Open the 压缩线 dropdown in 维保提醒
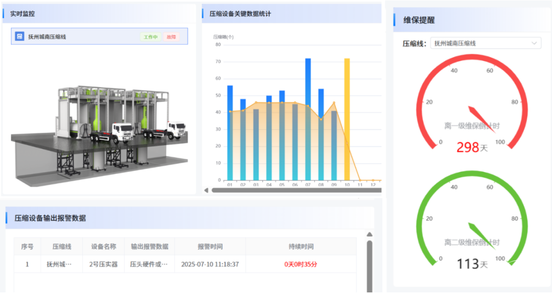 pos(485,43)
